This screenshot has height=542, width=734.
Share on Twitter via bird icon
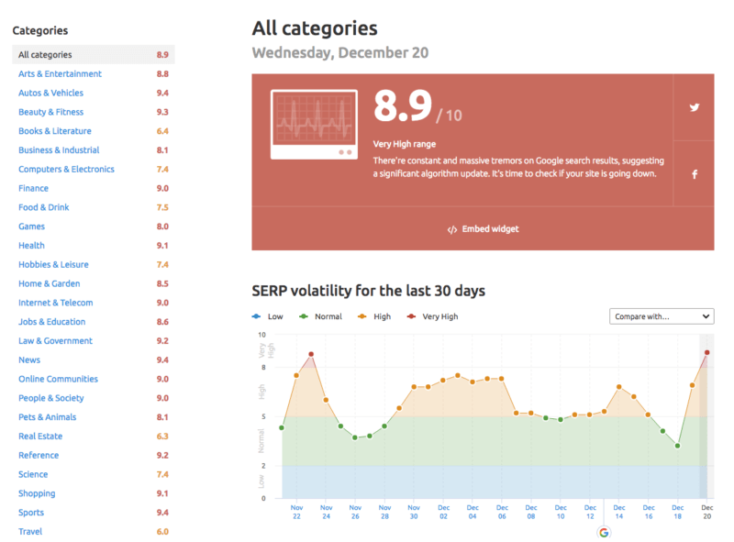click(695, 107)
